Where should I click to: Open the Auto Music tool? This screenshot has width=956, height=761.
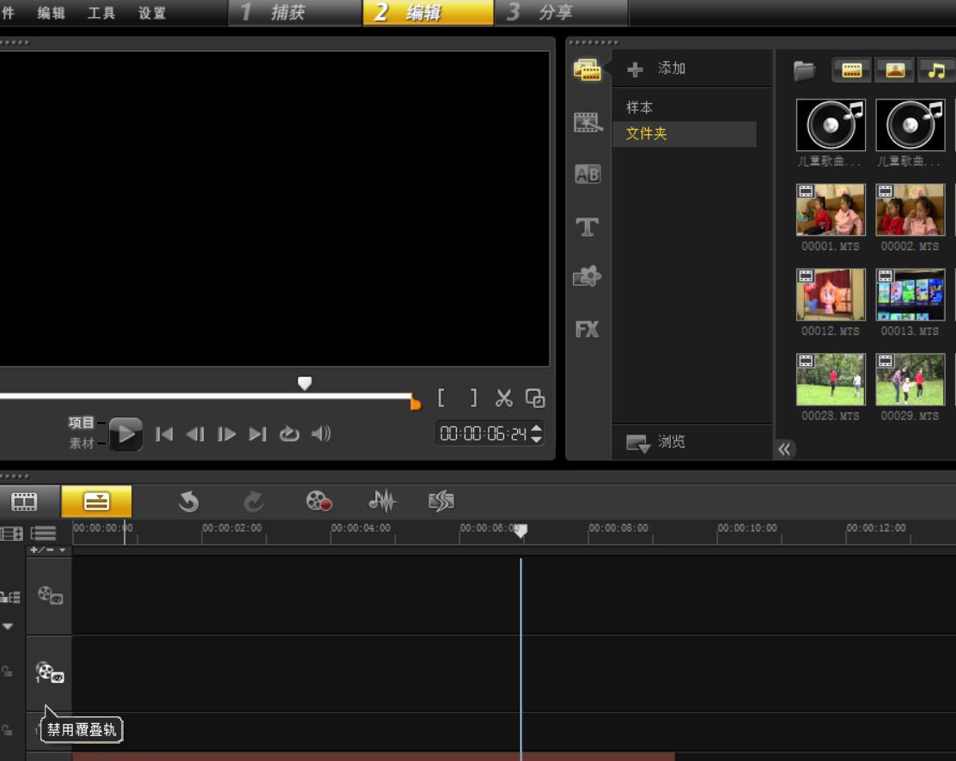pyautogui.click(x=441, y=502)
